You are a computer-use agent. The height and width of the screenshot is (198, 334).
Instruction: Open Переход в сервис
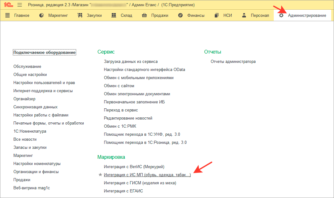[x=121, y=110]
